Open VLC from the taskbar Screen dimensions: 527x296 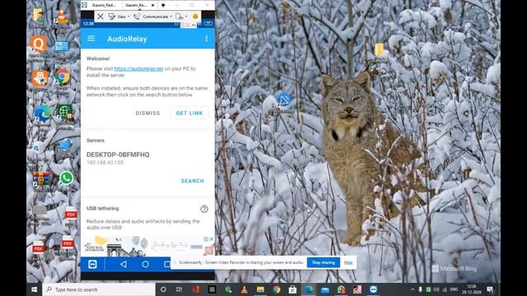point(245,289)
